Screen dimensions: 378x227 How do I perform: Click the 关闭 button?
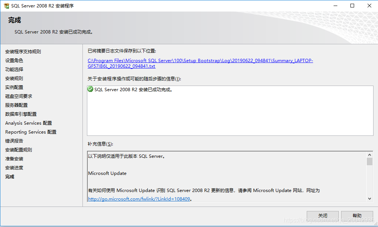323,216
